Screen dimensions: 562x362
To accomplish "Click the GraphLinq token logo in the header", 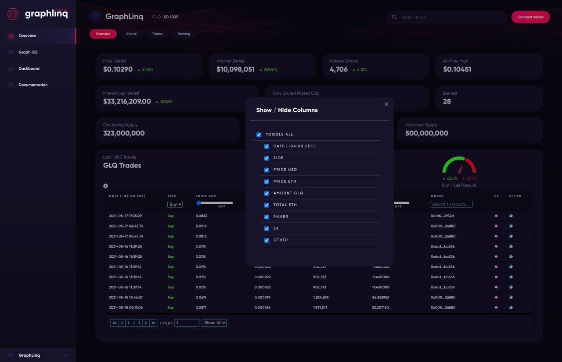I will coord(95,17).
